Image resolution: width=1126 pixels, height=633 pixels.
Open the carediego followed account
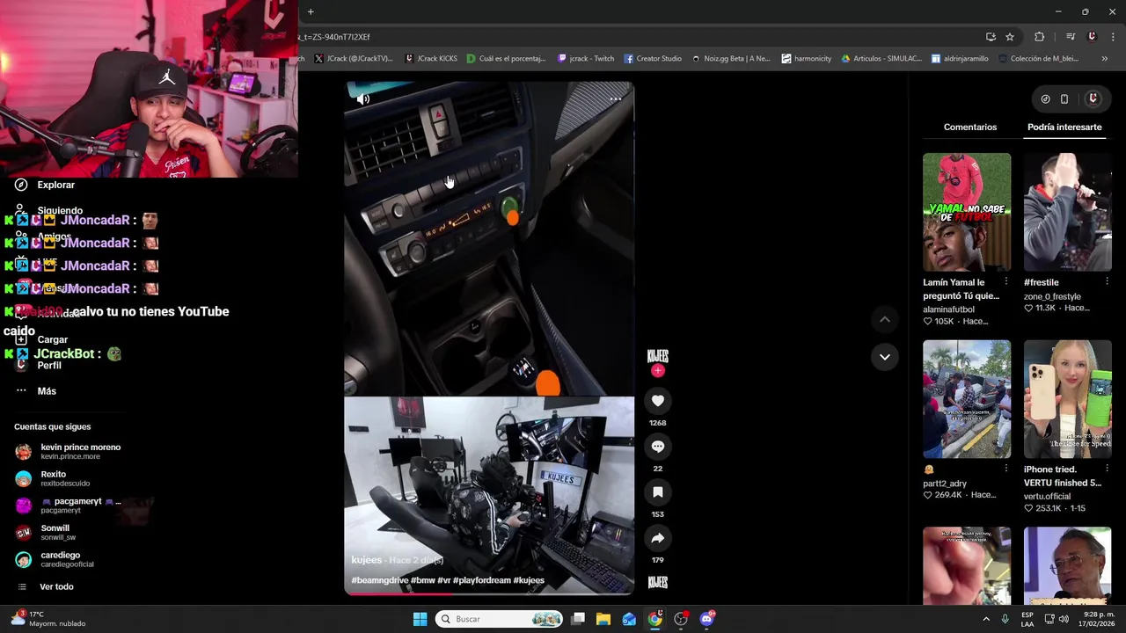55,559
